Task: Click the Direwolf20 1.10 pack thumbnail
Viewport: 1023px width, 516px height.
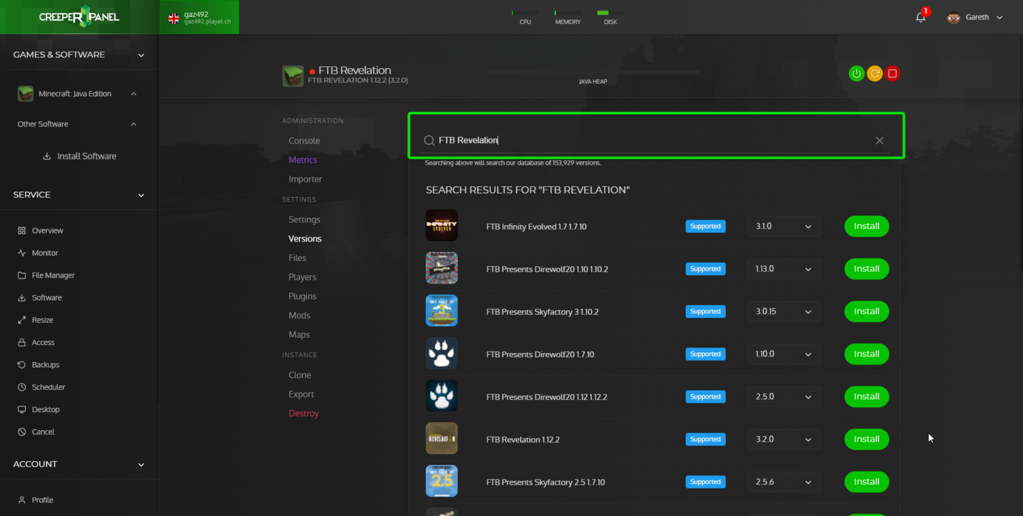Action: [441, 268]
